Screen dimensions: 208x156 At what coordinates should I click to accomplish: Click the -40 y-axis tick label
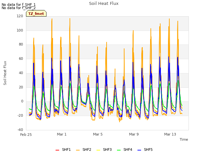tap(20, 130)
